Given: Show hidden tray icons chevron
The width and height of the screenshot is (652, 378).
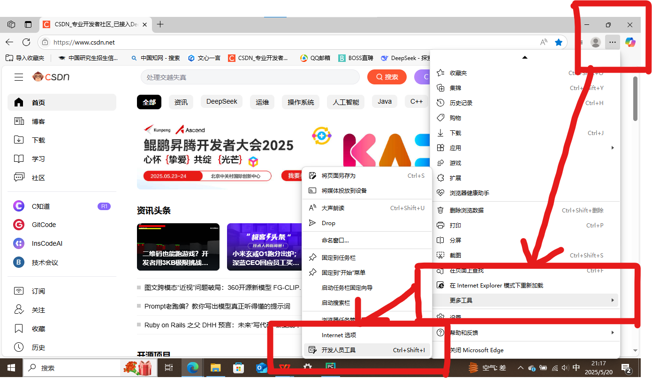Looking at the screenshot, I should click(x=520, y=368).
